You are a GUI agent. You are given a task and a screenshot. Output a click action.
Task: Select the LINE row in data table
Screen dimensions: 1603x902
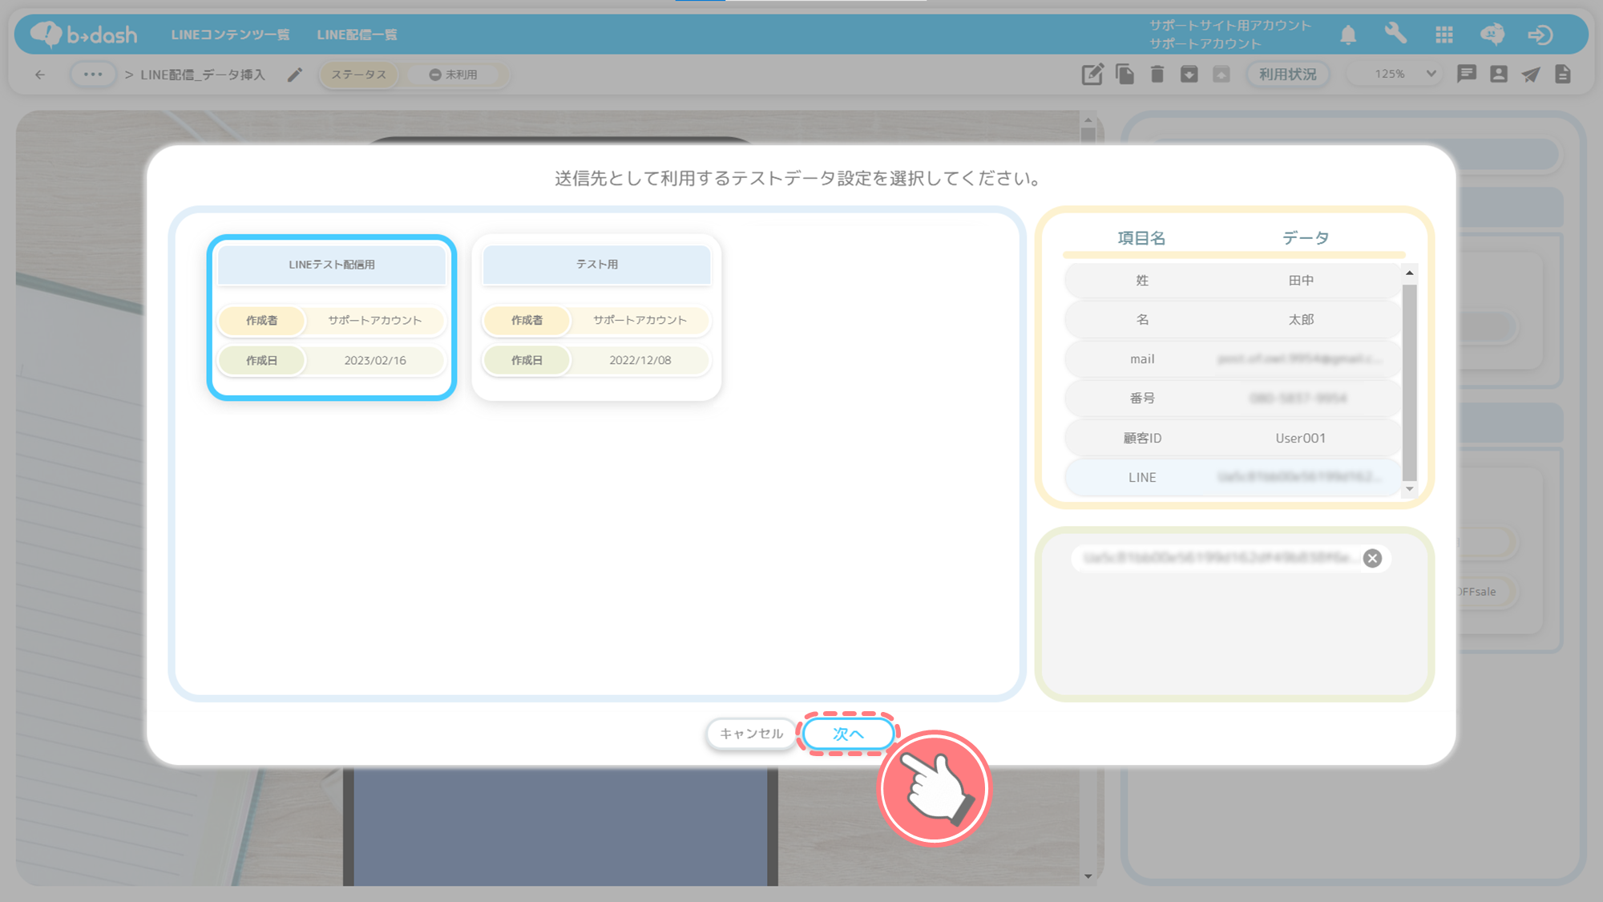(x=1231, y=477)
